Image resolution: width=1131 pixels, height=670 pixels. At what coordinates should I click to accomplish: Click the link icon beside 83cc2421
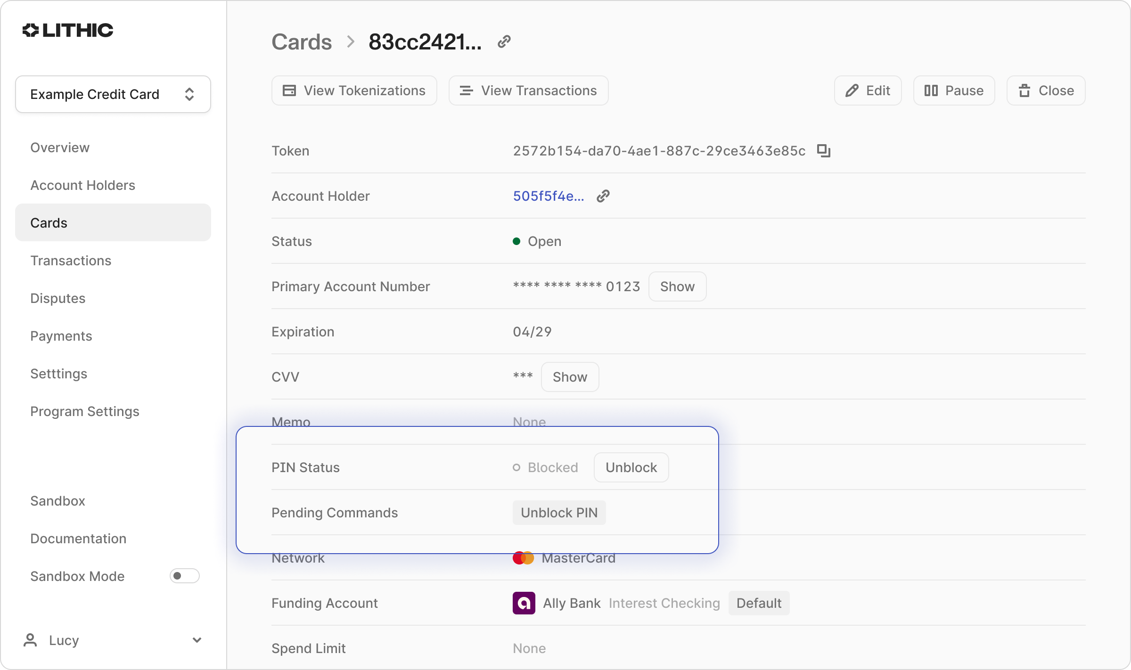pos(503,41)
